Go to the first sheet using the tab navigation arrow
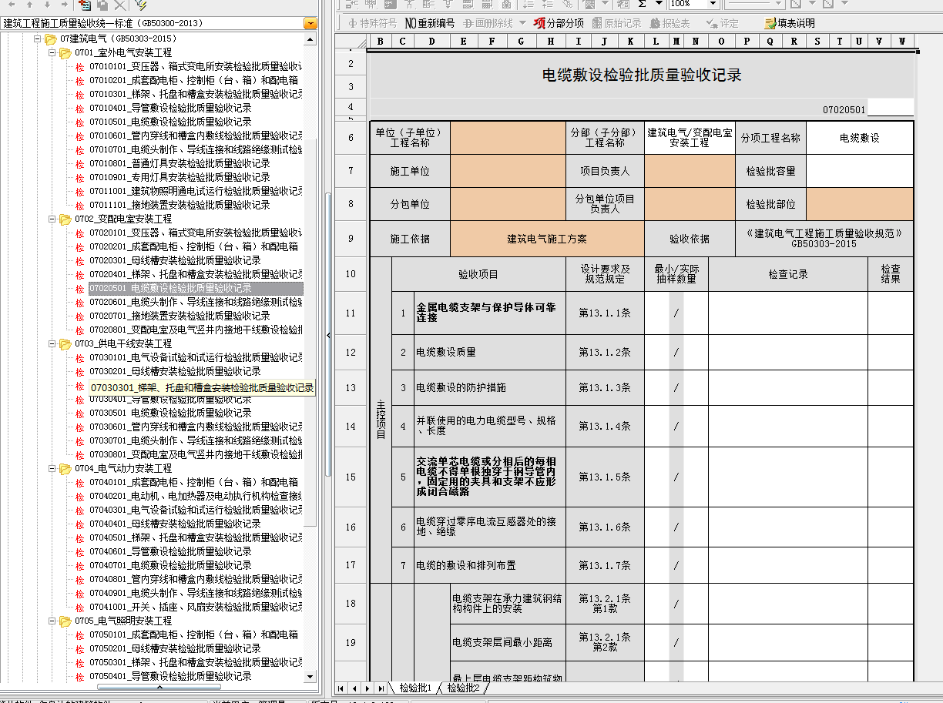This screenshot has height=703, width=943. click(341, 688)
